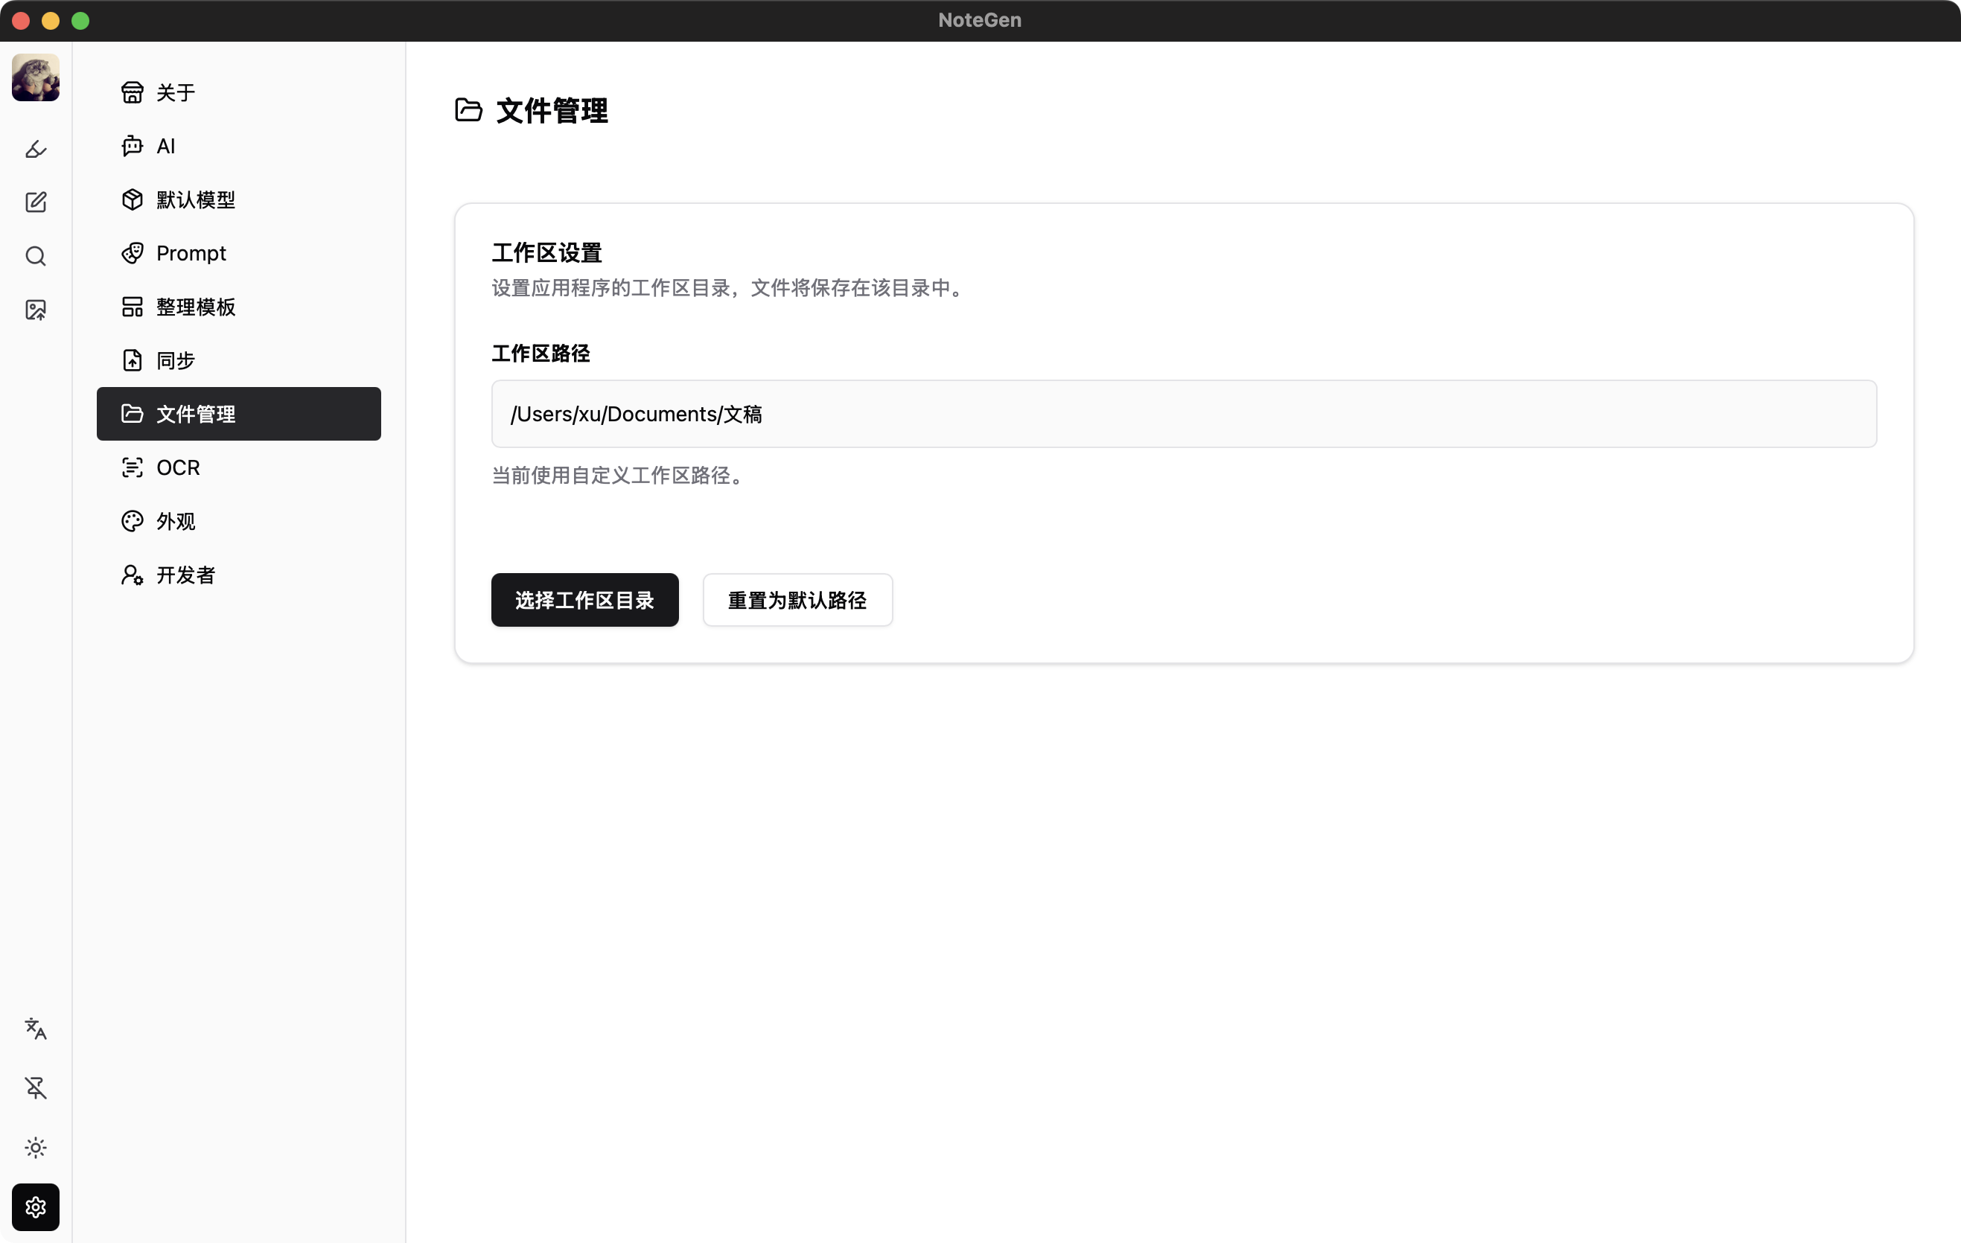Viewport: 1961px width, 1243px height.
Task: Open the 同步 settings section
Action: coord(238,360)
